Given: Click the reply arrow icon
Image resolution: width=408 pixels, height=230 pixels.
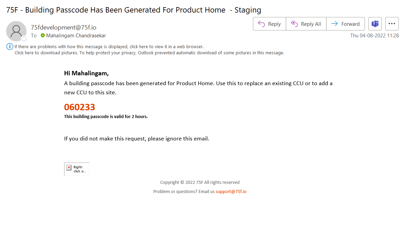Looking at the screenshot, I should [261, 24].
